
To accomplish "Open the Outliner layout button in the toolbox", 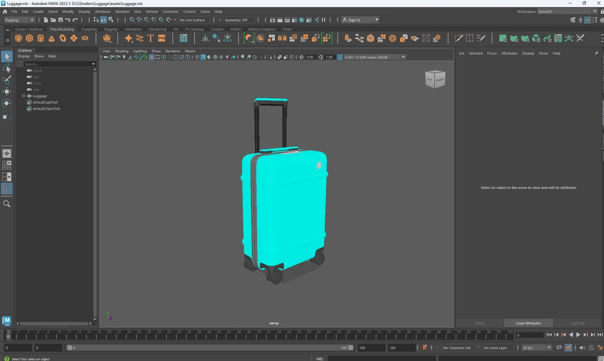I will click(7, 189).
